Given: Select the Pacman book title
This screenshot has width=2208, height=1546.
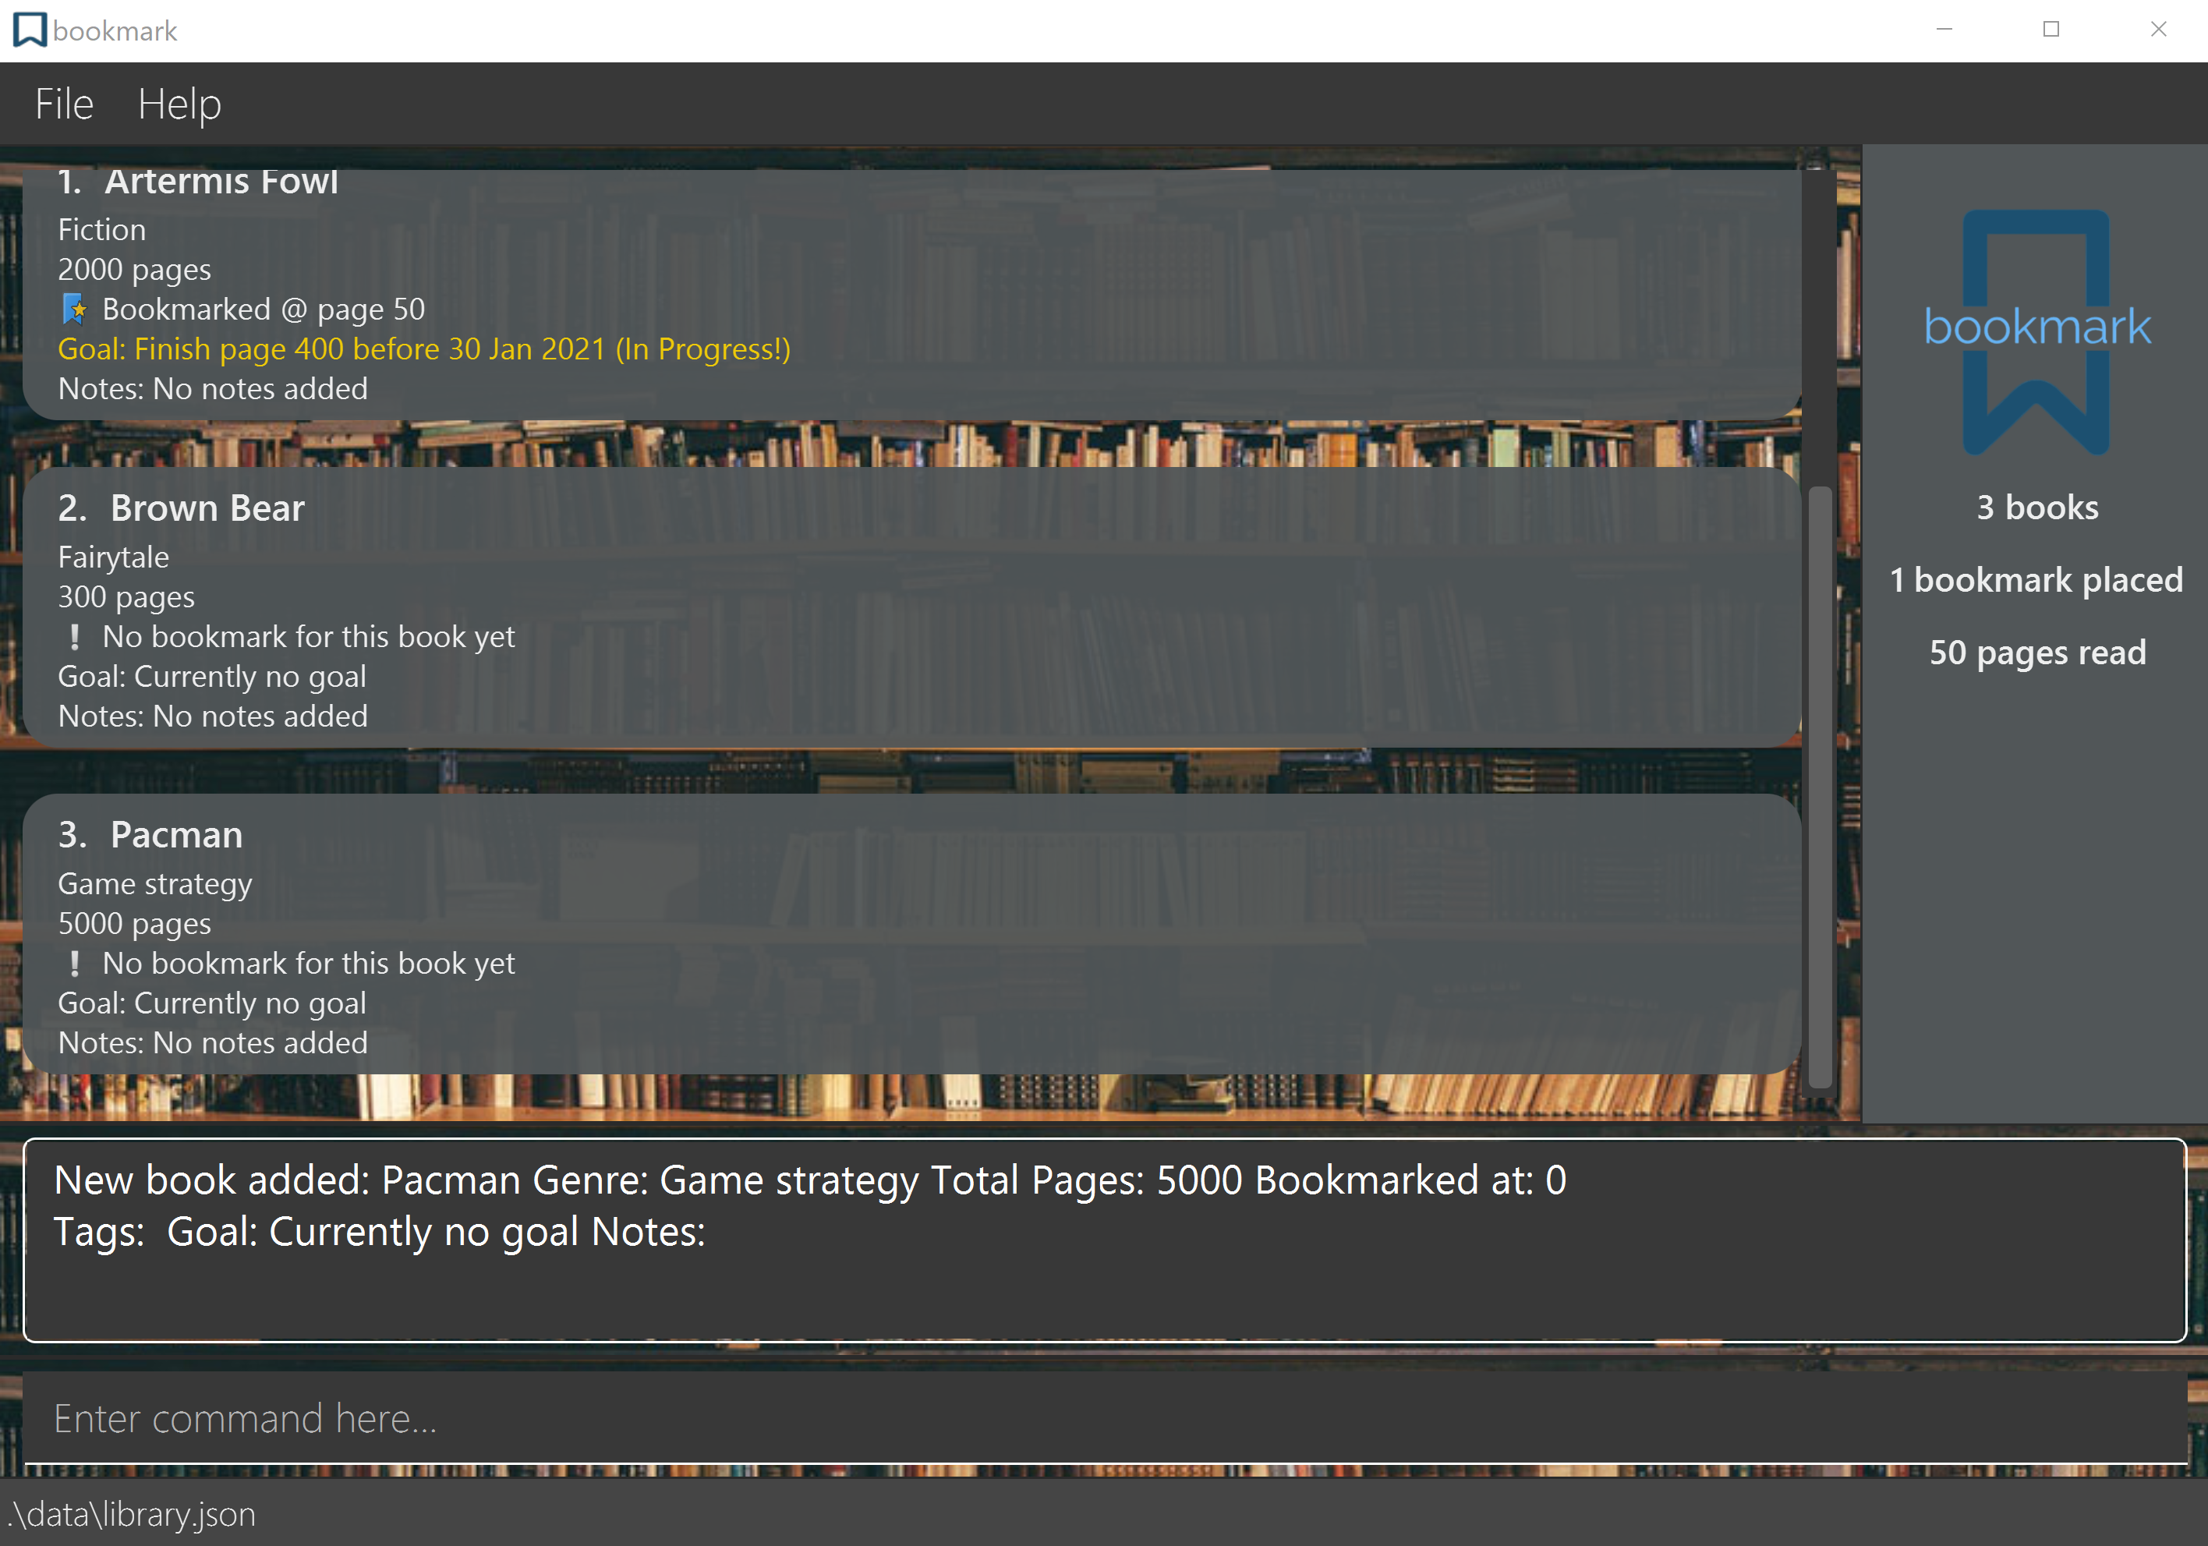Looking at the screenshot, I should click(176, 834).
